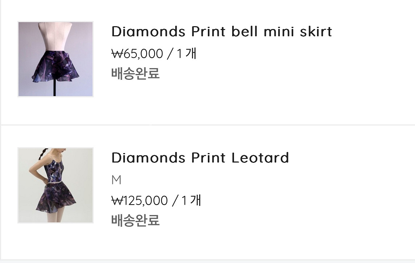Click the size M label of the Leotard
This screenshot has width=415, height=263.
[116, 180]
